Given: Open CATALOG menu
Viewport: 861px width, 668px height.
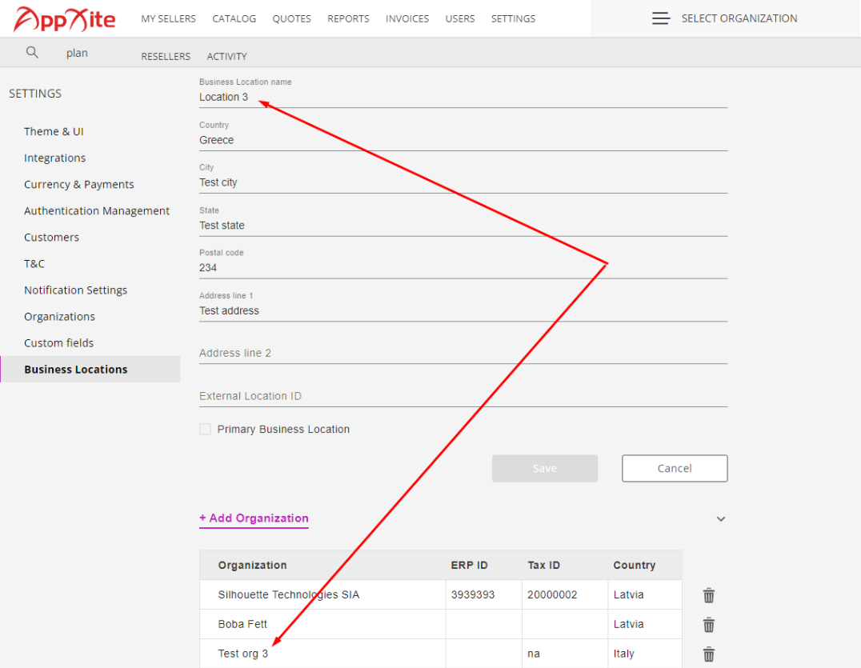Looking at the screenshot, I should (x=234, y=18).
